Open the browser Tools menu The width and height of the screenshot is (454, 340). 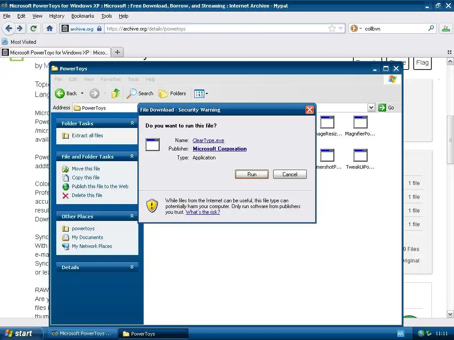tap(106, 16)
